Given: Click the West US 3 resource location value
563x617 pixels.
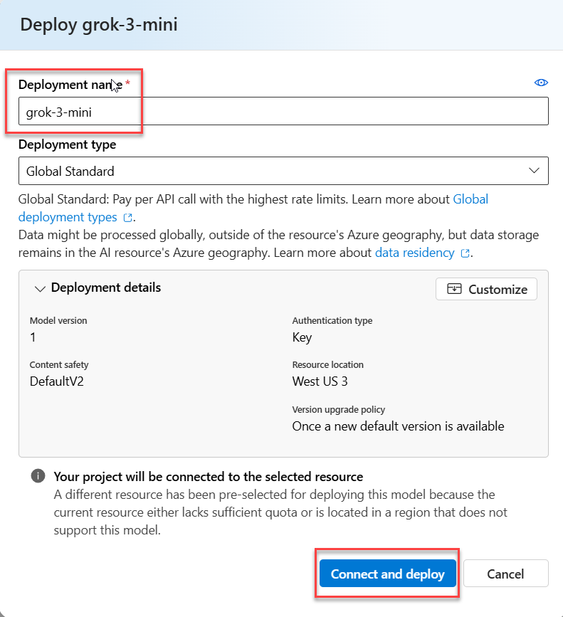Looking at the screenshot, I should [320, 381].
